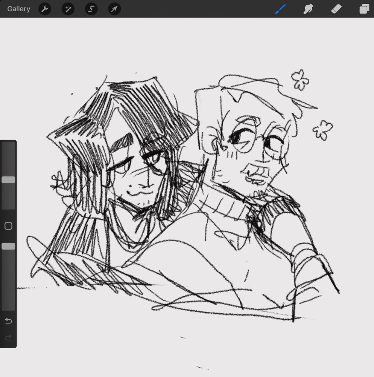The height and width of the screenshot is (377, 374).
Task: Undo the last stroke
Action: [x=8, y=321]
